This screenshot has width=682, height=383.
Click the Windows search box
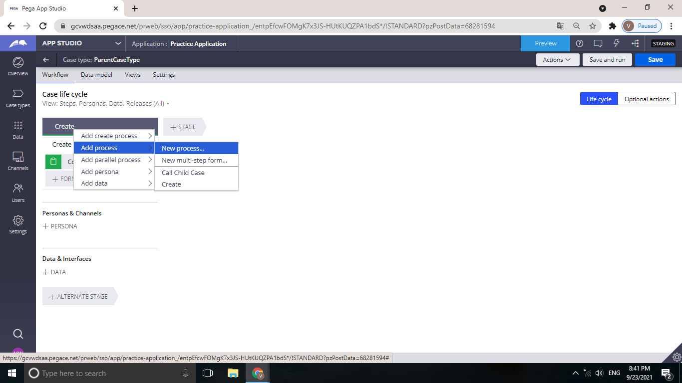[x=111, y=373]
